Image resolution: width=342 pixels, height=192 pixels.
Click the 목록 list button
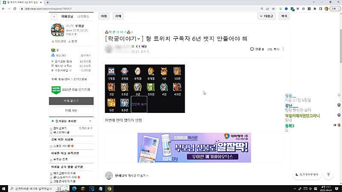click(x=284, y=16)
